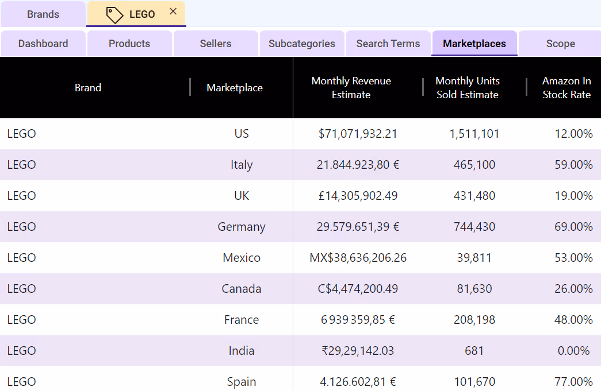
Task: Open the Subcategories tab
Action: point(302,44)
